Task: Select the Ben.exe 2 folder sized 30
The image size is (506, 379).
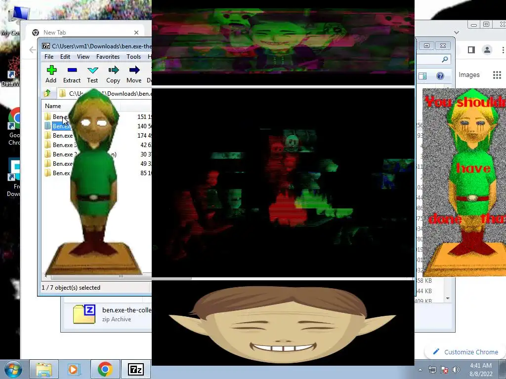Action: (97, 154)
